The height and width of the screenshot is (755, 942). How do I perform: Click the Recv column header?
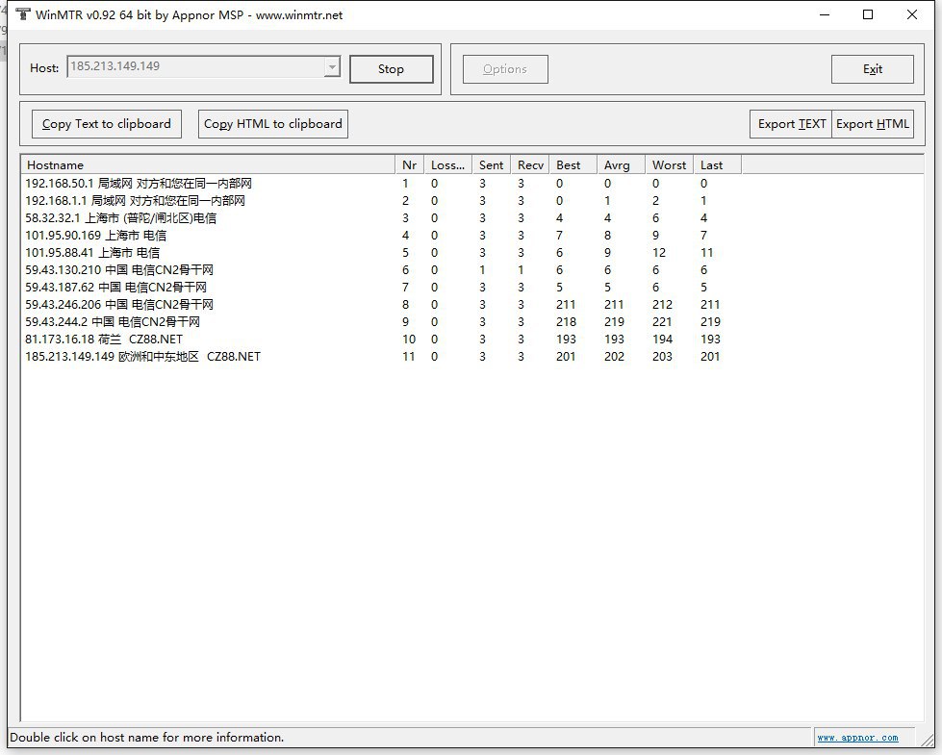pos(530,165)
